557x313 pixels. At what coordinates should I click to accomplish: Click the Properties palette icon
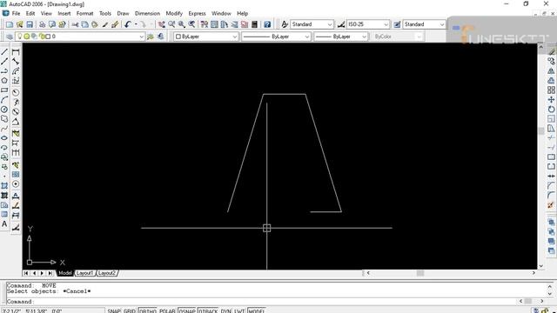point(205,24)
